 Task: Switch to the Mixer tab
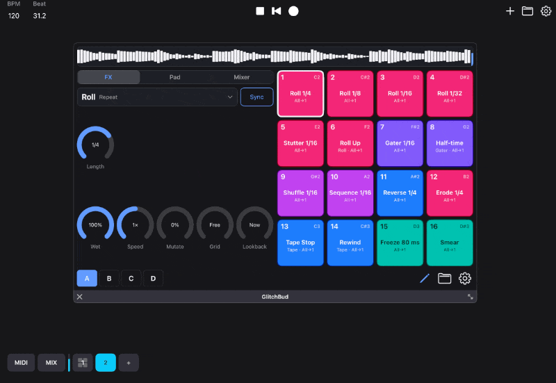241,77
